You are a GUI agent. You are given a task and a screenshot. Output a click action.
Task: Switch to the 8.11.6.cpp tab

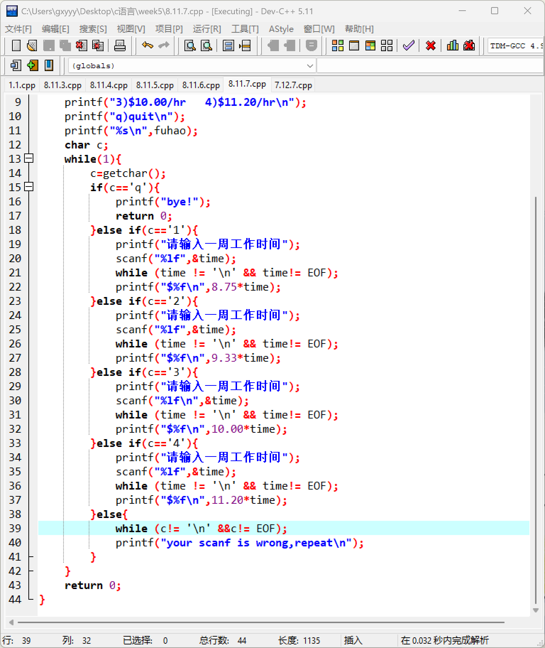(201, 85)
